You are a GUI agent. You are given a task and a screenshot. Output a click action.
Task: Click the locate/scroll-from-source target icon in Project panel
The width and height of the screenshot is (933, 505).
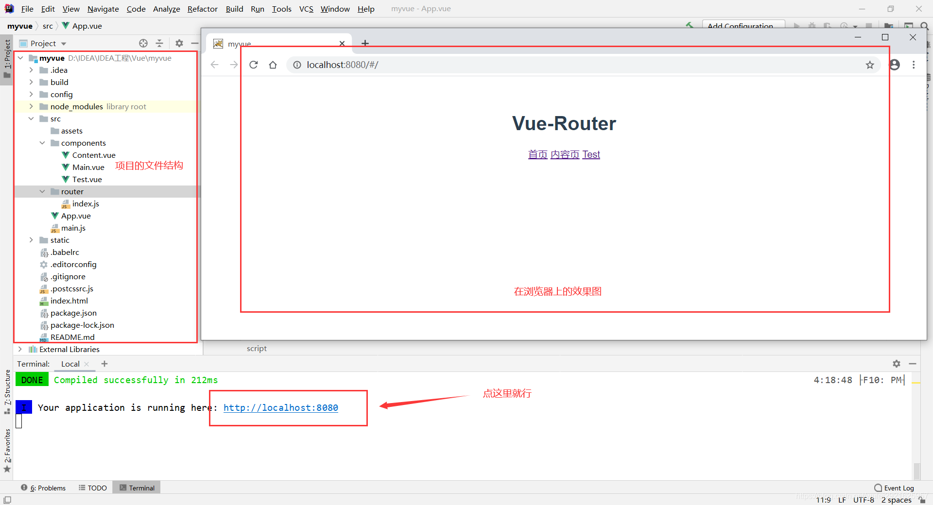pos(143,43)
